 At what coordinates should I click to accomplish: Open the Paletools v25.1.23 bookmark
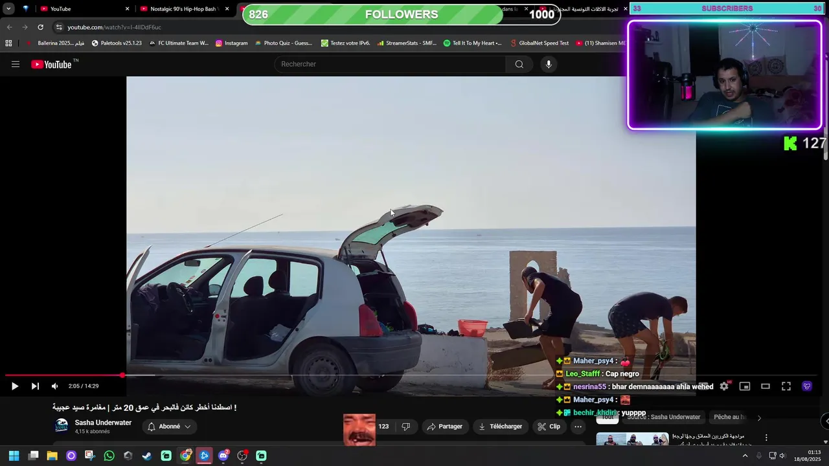tap(117, 43)
